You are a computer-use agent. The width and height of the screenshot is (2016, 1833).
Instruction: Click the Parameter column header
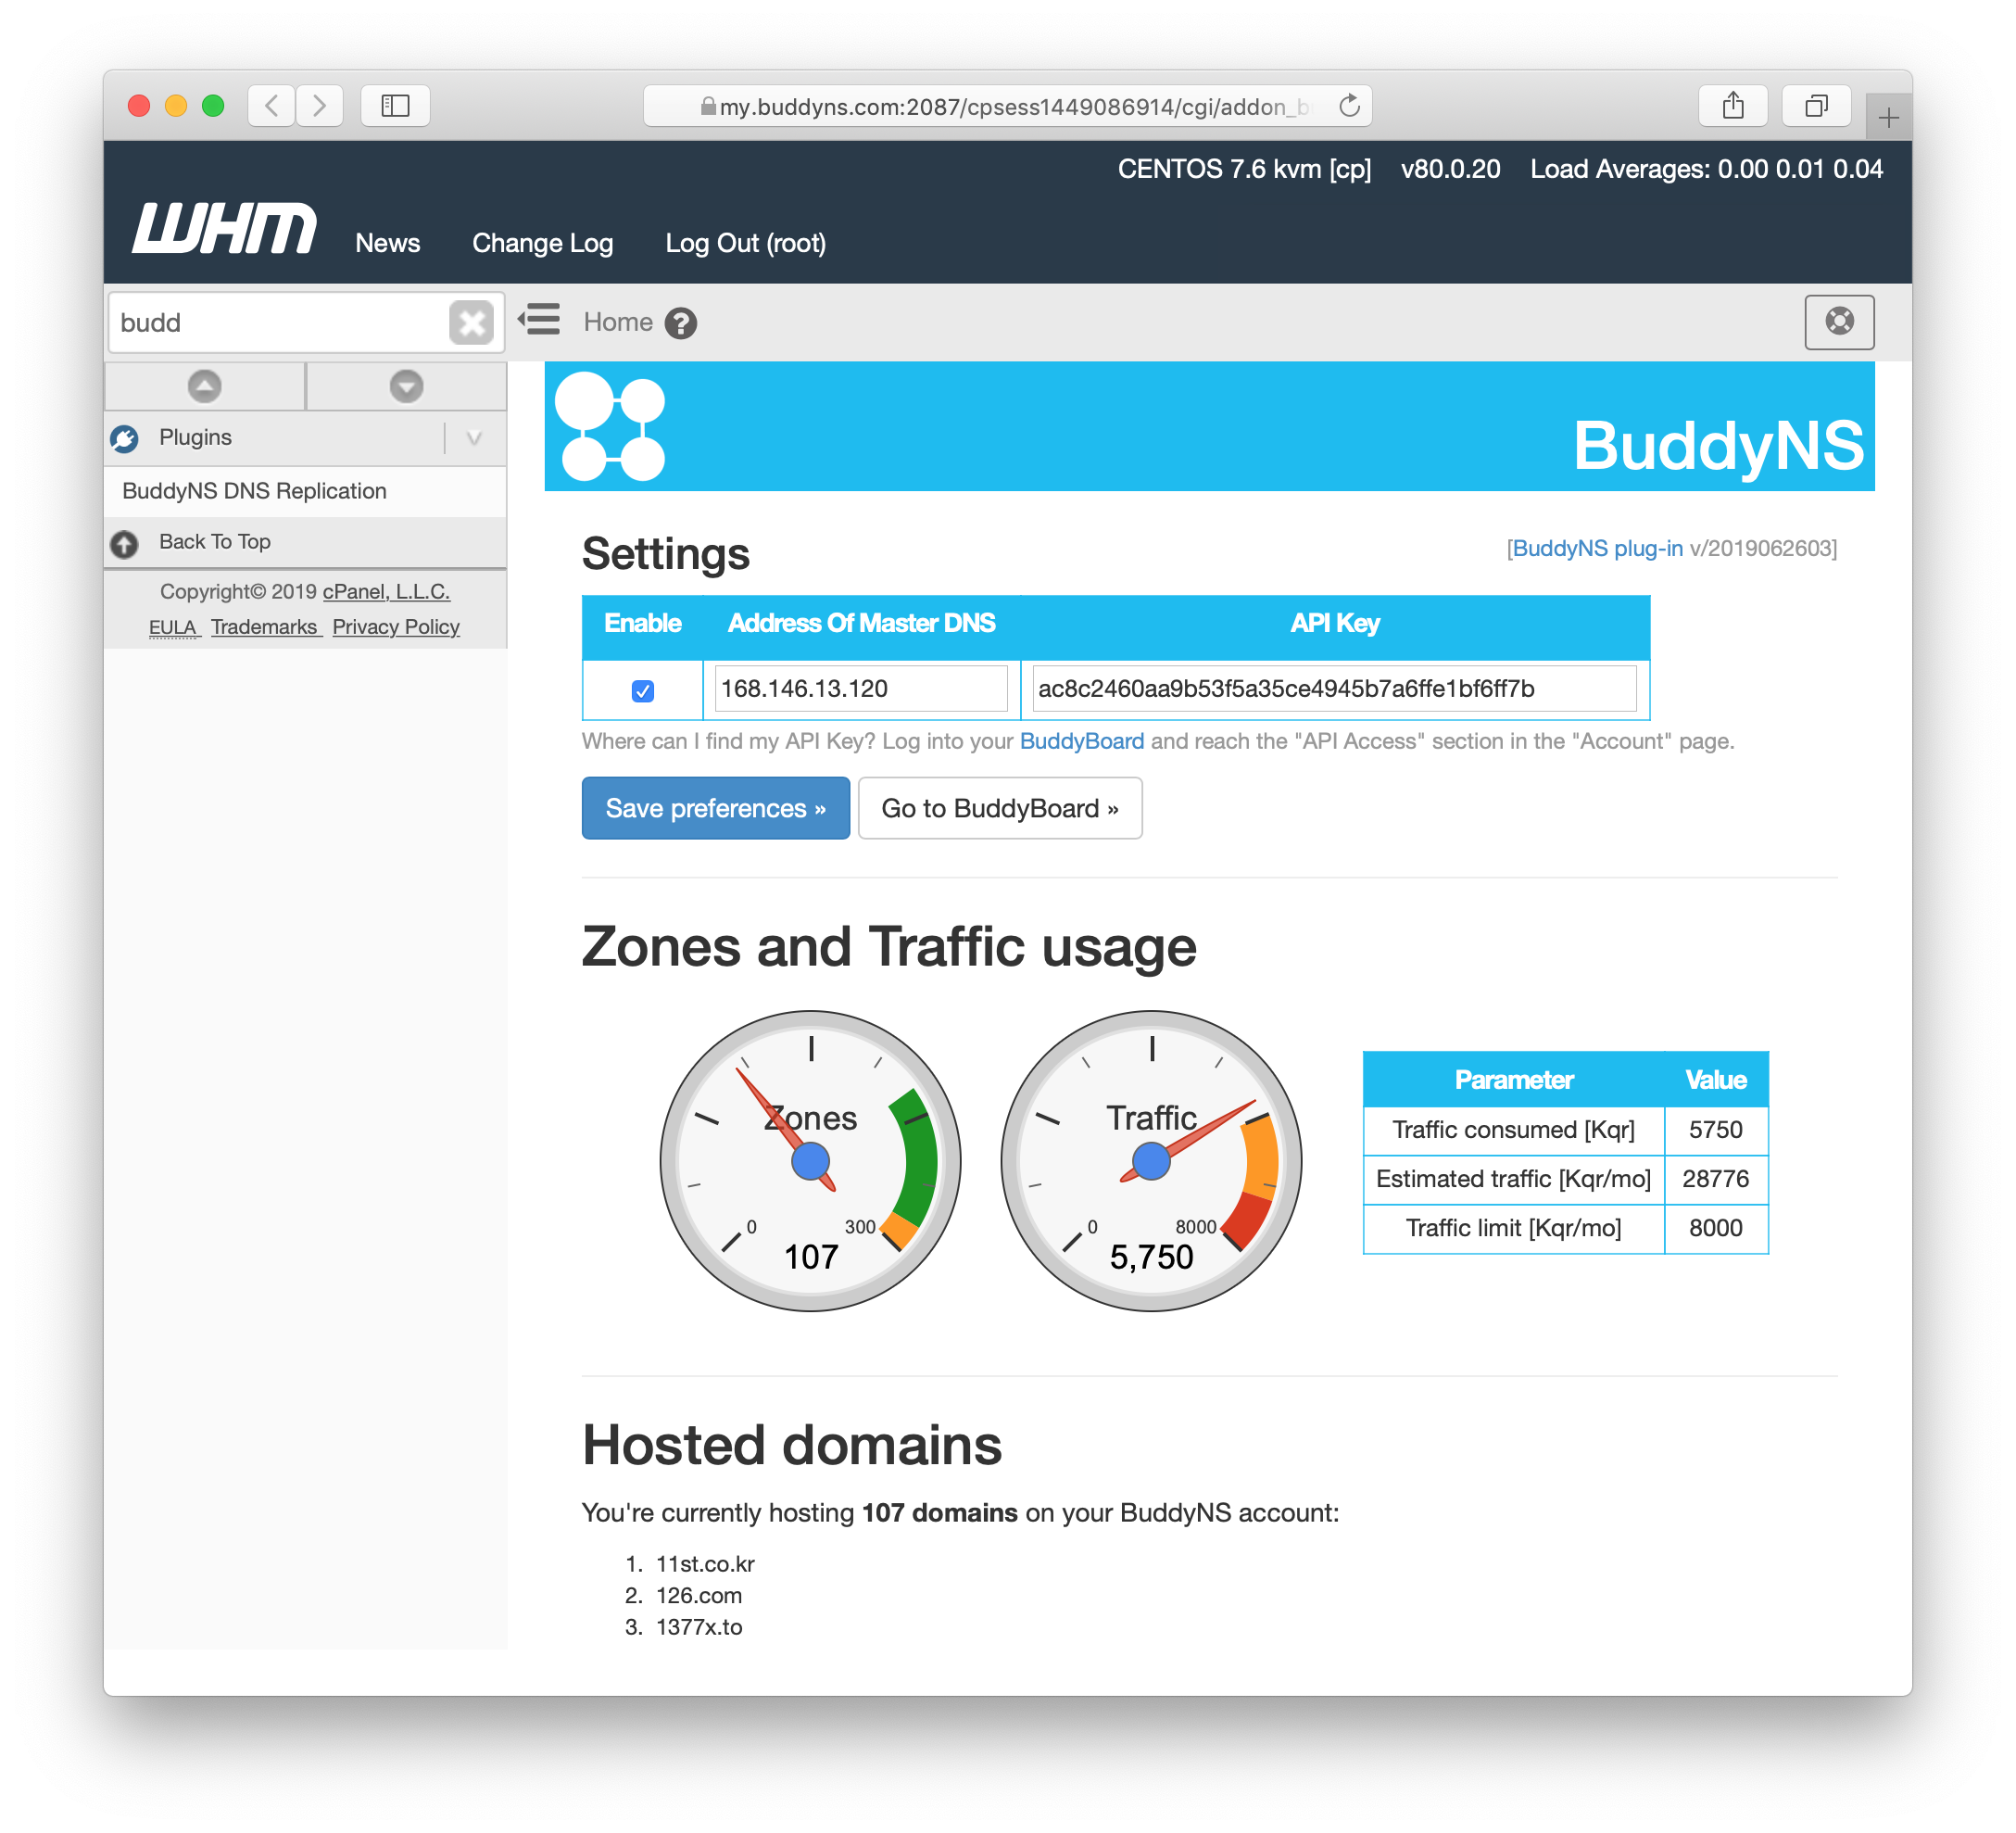[1513, 1080]
